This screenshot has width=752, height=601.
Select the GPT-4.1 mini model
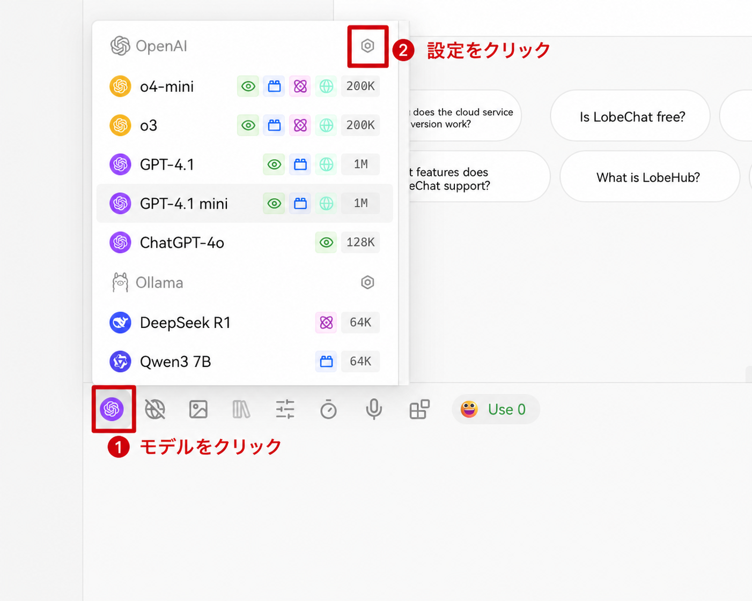[245, 204]
